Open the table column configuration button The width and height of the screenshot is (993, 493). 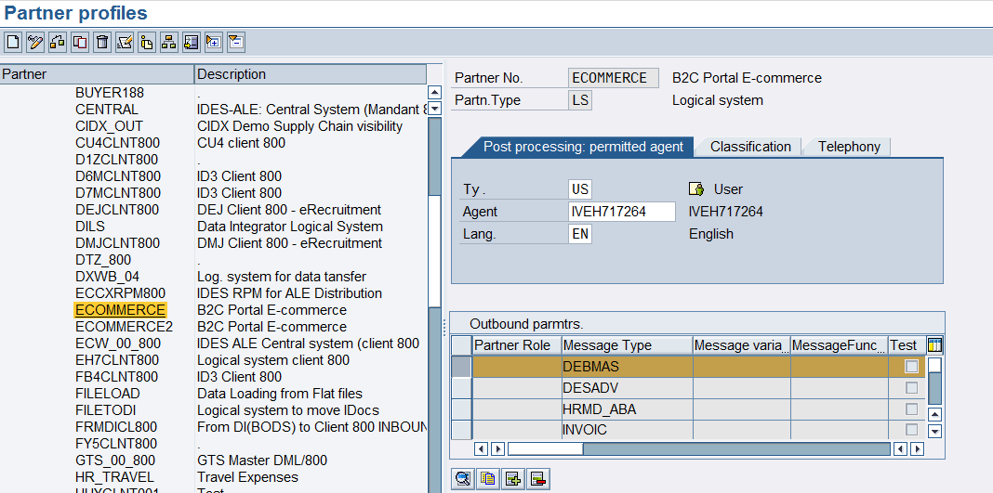click(x=934, y=345)
